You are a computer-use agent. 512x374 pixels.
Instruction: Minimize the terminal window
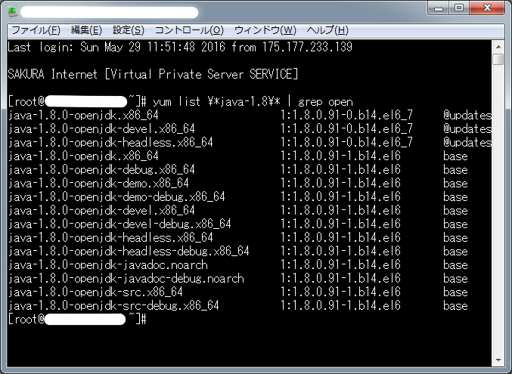[x=439, y=8]
